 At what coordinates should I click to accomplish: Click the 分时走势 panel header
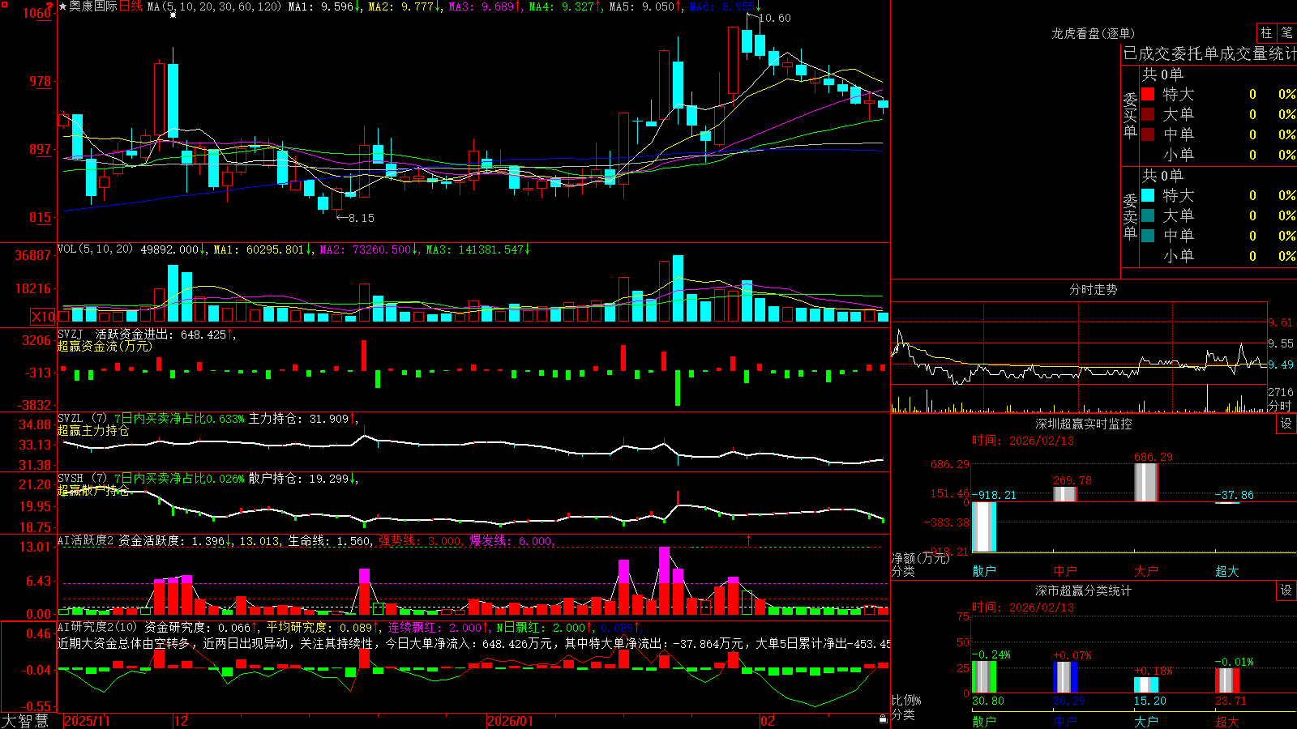point(1093,289)
